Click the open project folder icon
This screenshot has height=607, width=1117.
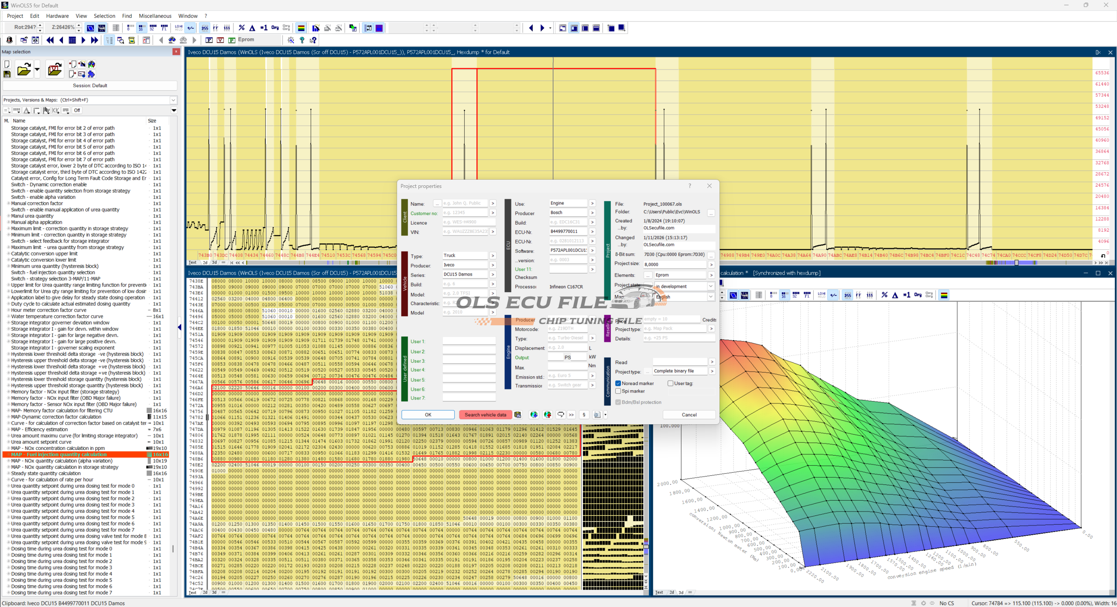coord(24,70)
